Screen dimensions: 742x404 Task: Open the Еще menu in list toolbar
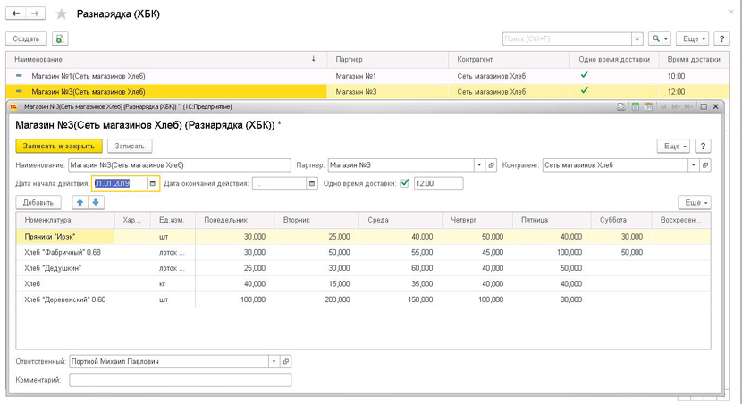tap(694, 39)
